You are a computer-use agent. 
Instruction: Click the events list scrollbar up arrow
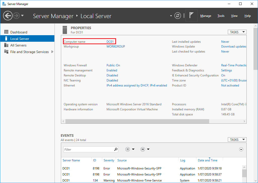[244, 167]
